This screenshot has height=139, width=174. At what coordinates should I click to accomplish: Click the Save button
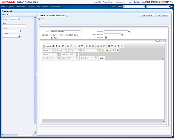[x=158, y=15]
